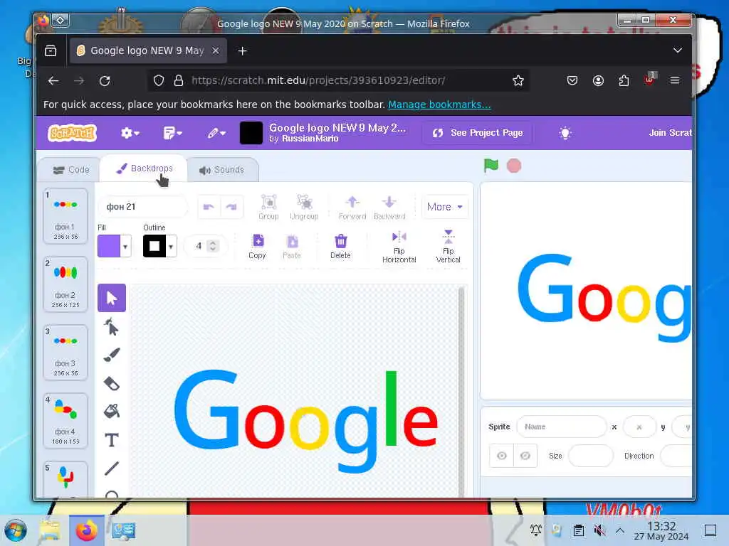Bookmark this page with star
729x546 pixels.
coord(518,81)
